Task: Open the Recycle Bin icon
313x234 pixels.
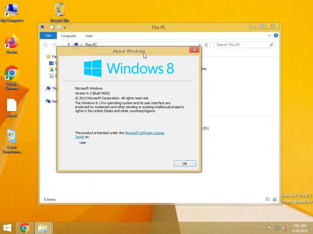Action: [x=59, y=12]
